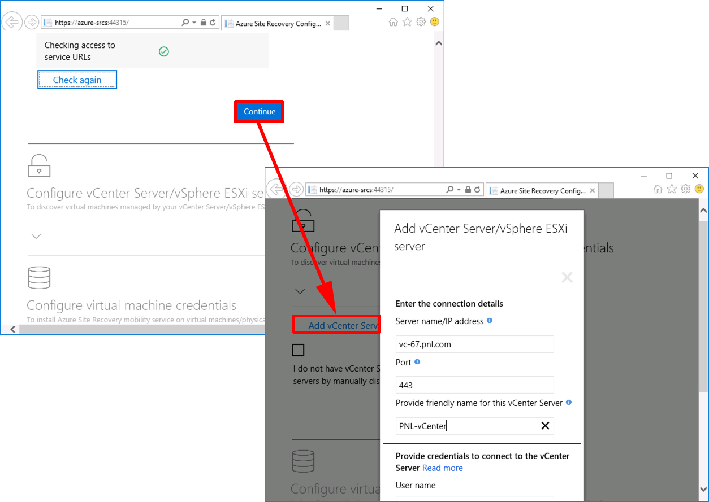
Task: Click the 'Server name/IP address' label
Action: click(440, 321)
